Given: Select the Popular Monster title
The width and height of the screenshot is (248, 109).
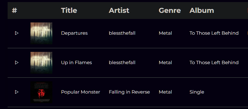Looking at the screenshot, I should tap(80, 92).
